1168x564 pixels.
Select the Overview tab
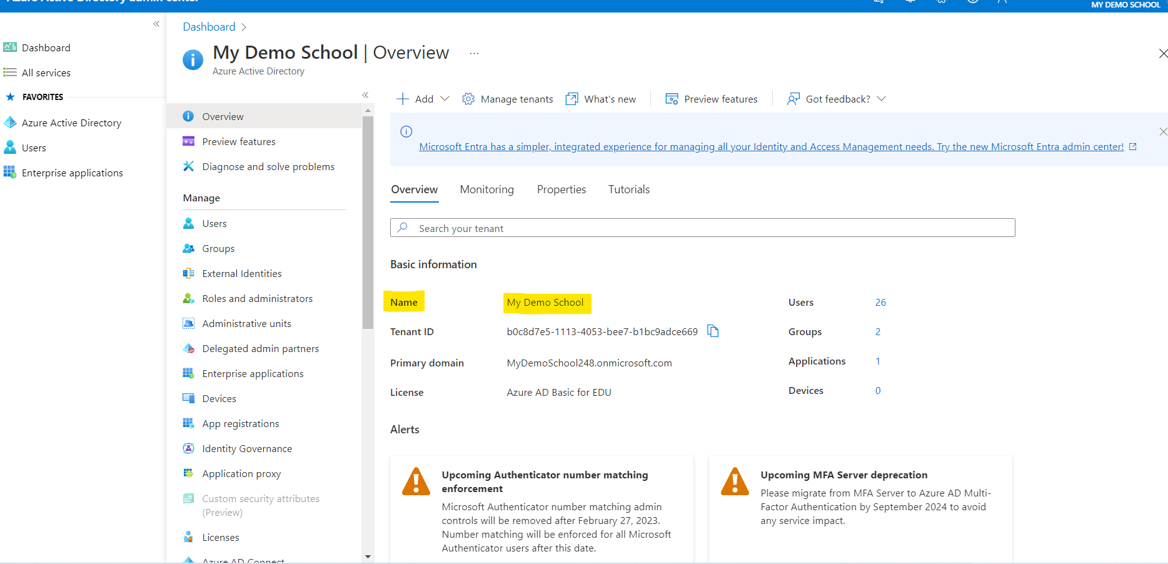pos(415,189)
